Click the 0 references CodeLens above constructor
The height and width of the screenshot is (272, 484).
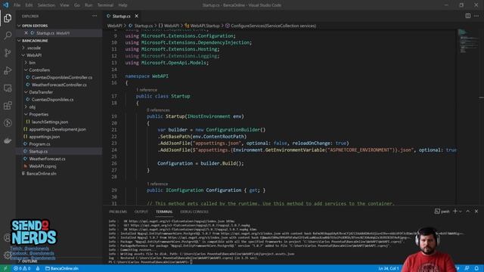tap(158, 110)
